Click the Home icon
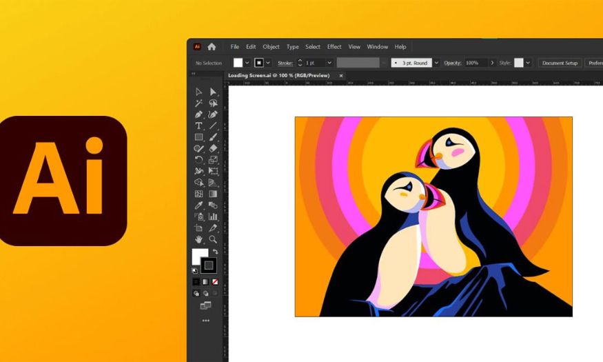 [212, 47]
